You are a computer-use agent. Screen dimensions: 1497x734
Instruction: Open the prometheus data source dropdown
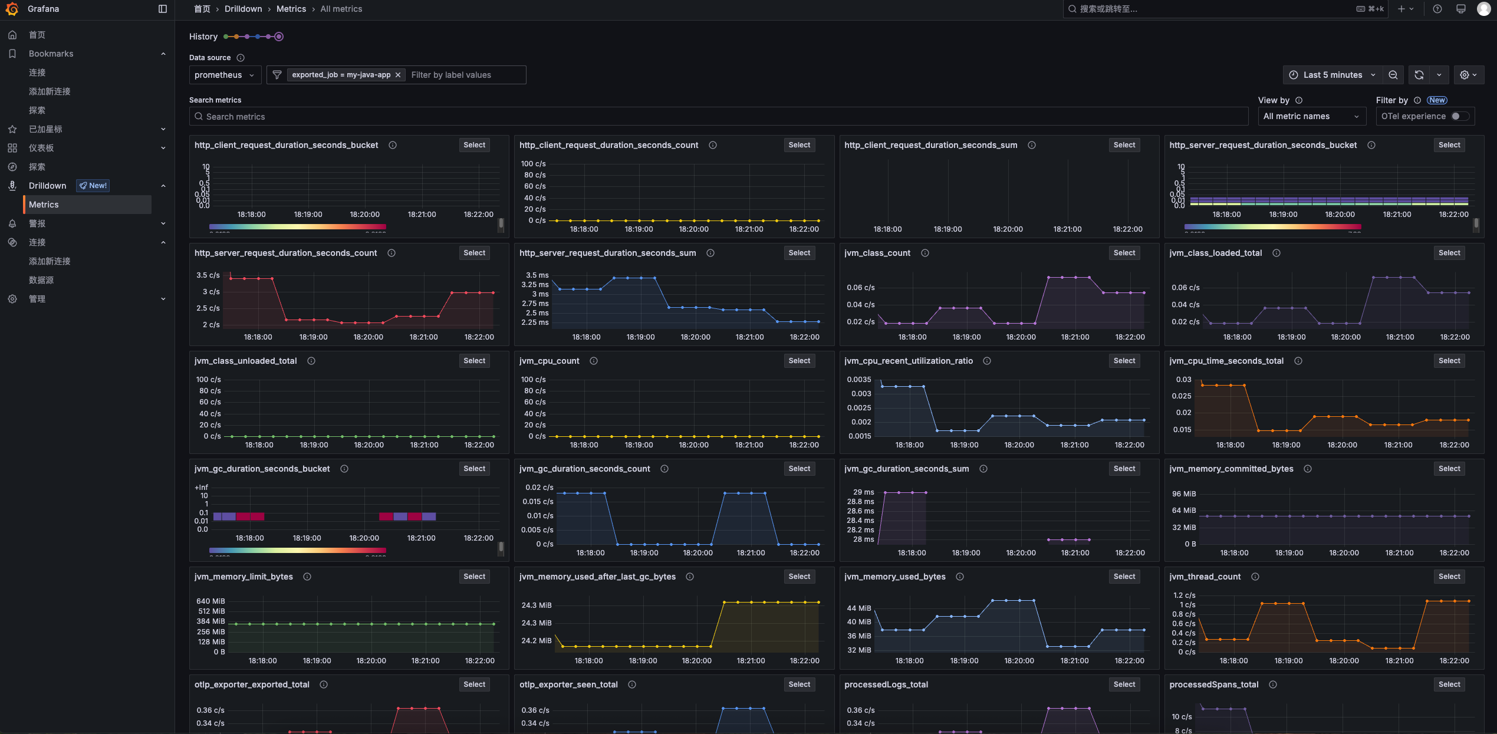pyautogui.click(x=225, y=75)
